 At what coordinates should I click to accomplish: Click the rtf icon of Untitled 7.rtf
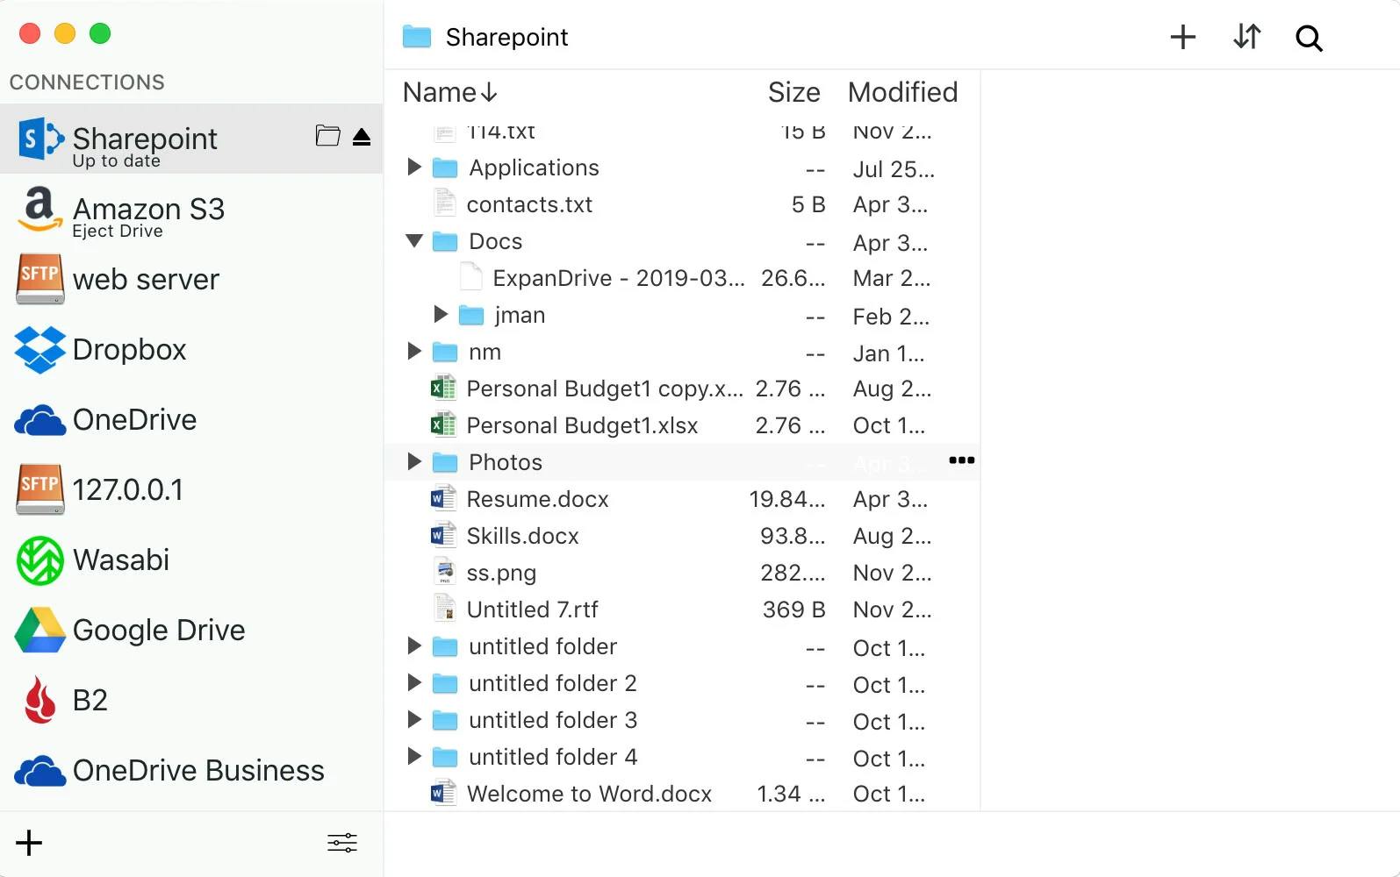pyautogui.click(x=445, y=609)
